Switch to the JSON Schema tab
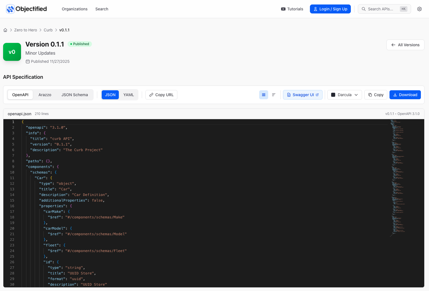The image size is (429, 291). (x=75, y=95)
